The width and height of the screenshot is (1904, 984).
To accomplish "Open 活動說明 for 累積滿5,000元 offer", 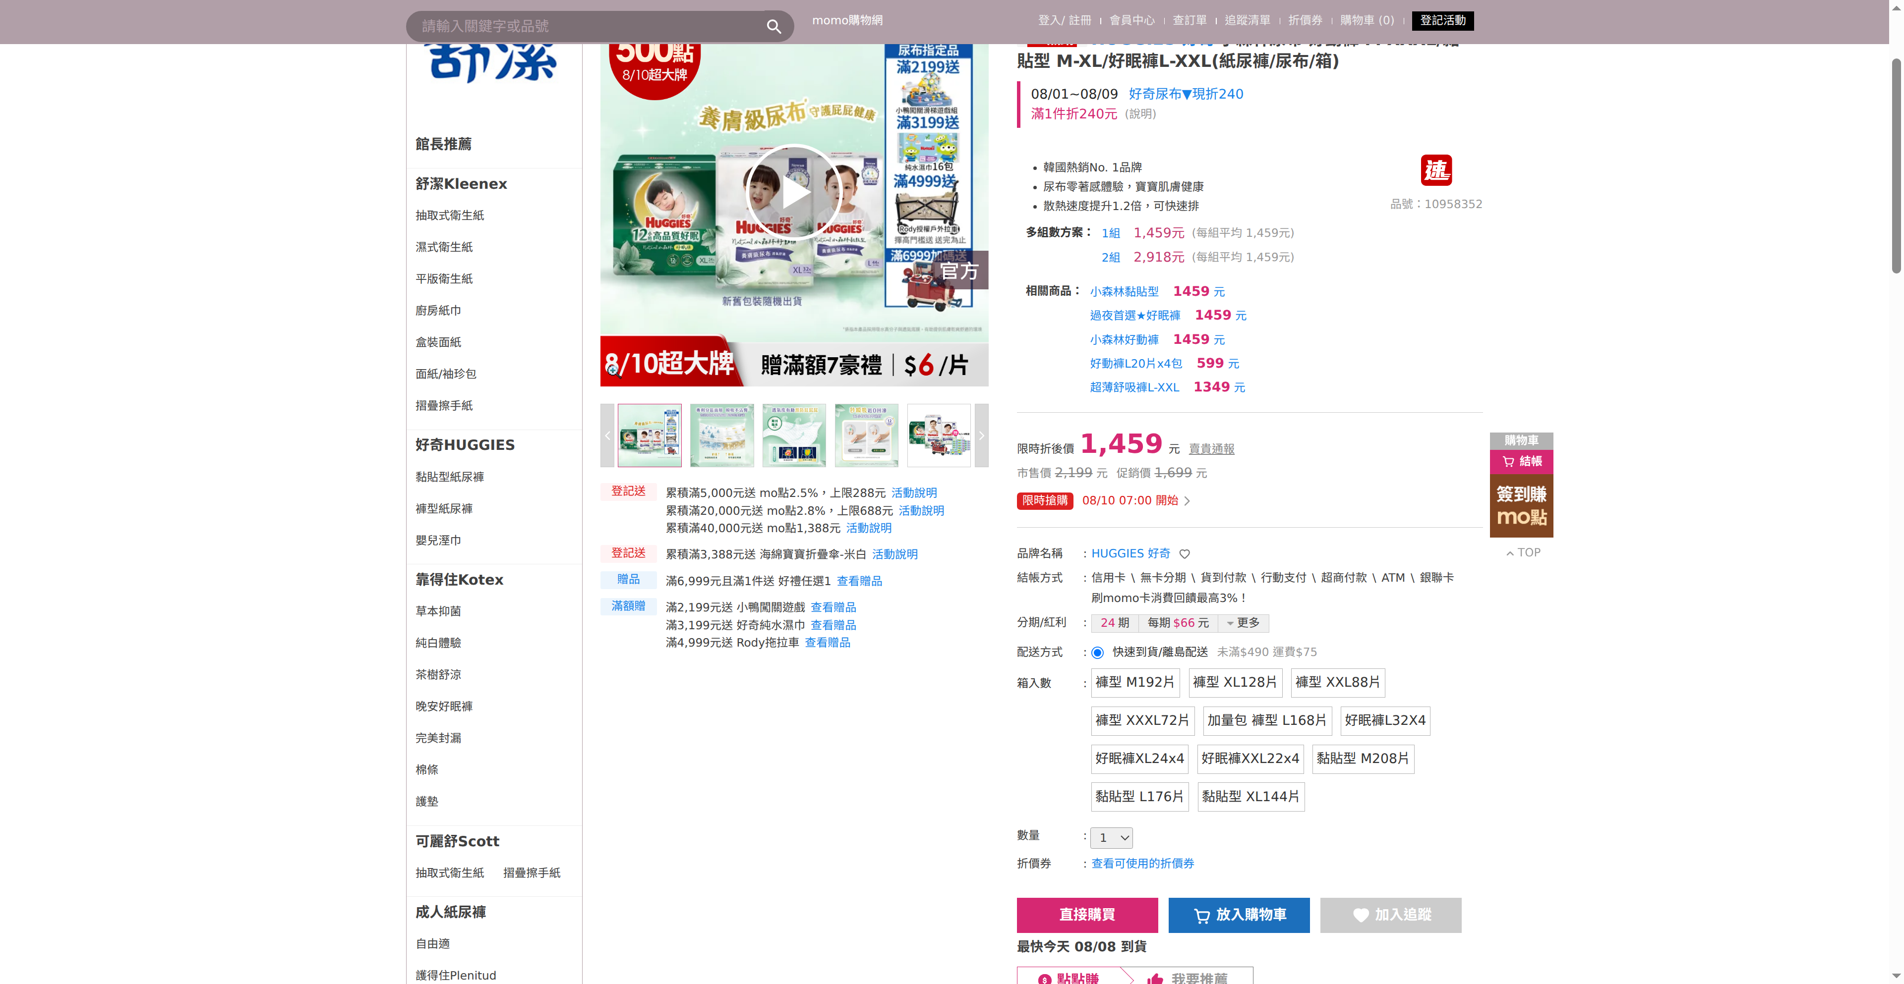I will click(914, 492).
